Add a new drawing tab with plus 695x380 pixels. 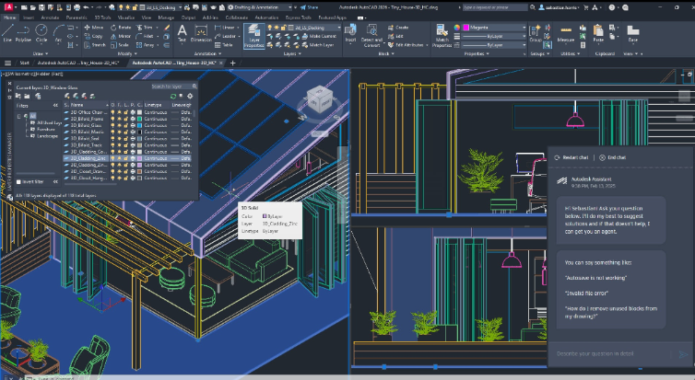[x=232, y=63]
